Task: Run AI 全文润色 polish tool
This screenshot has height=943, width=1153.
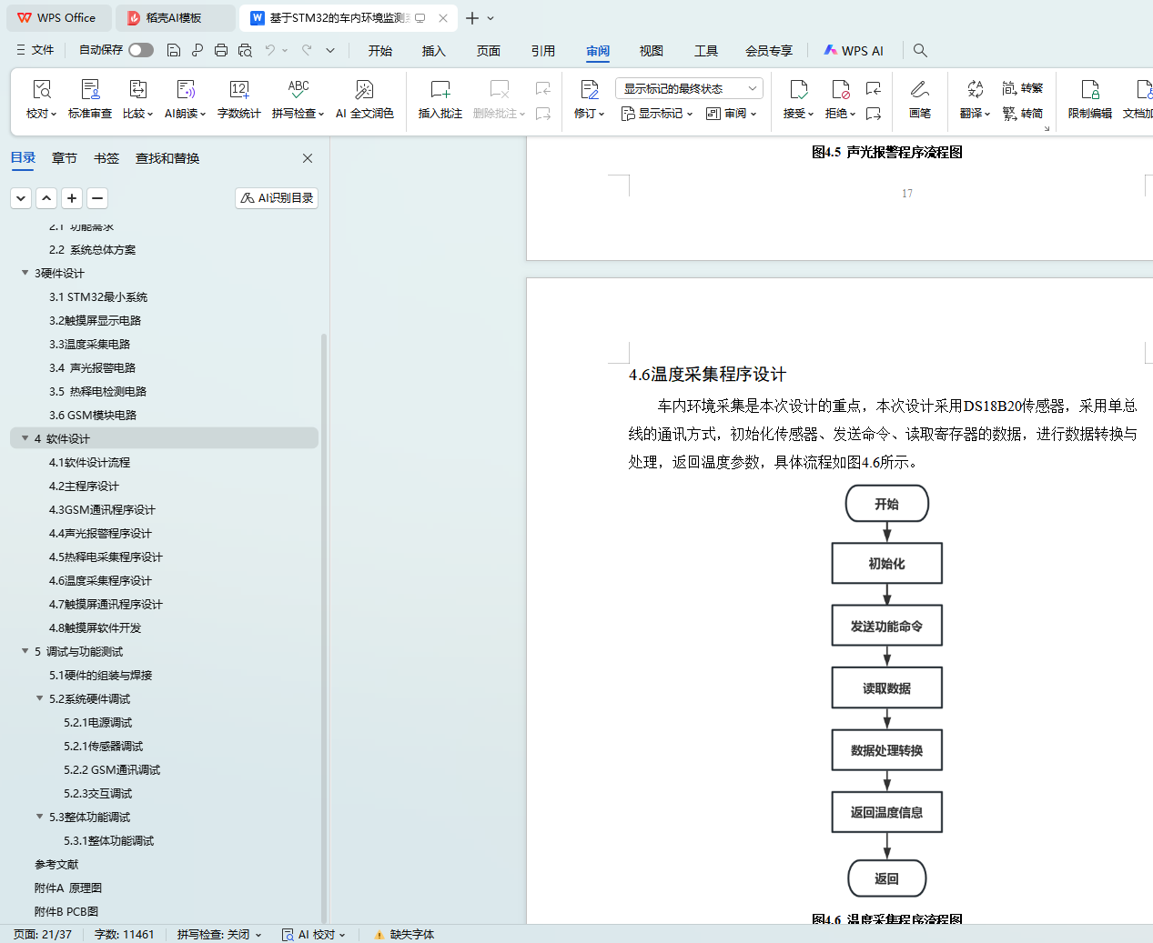Action: [x=364, y=90]
